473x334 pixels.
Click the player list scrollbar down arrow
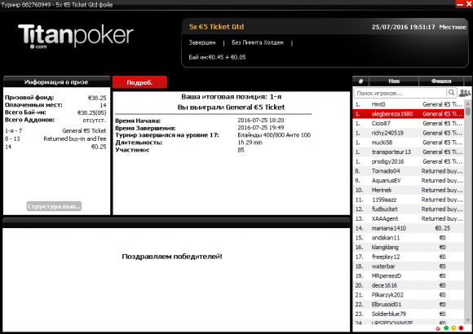(x=468, y=320)
